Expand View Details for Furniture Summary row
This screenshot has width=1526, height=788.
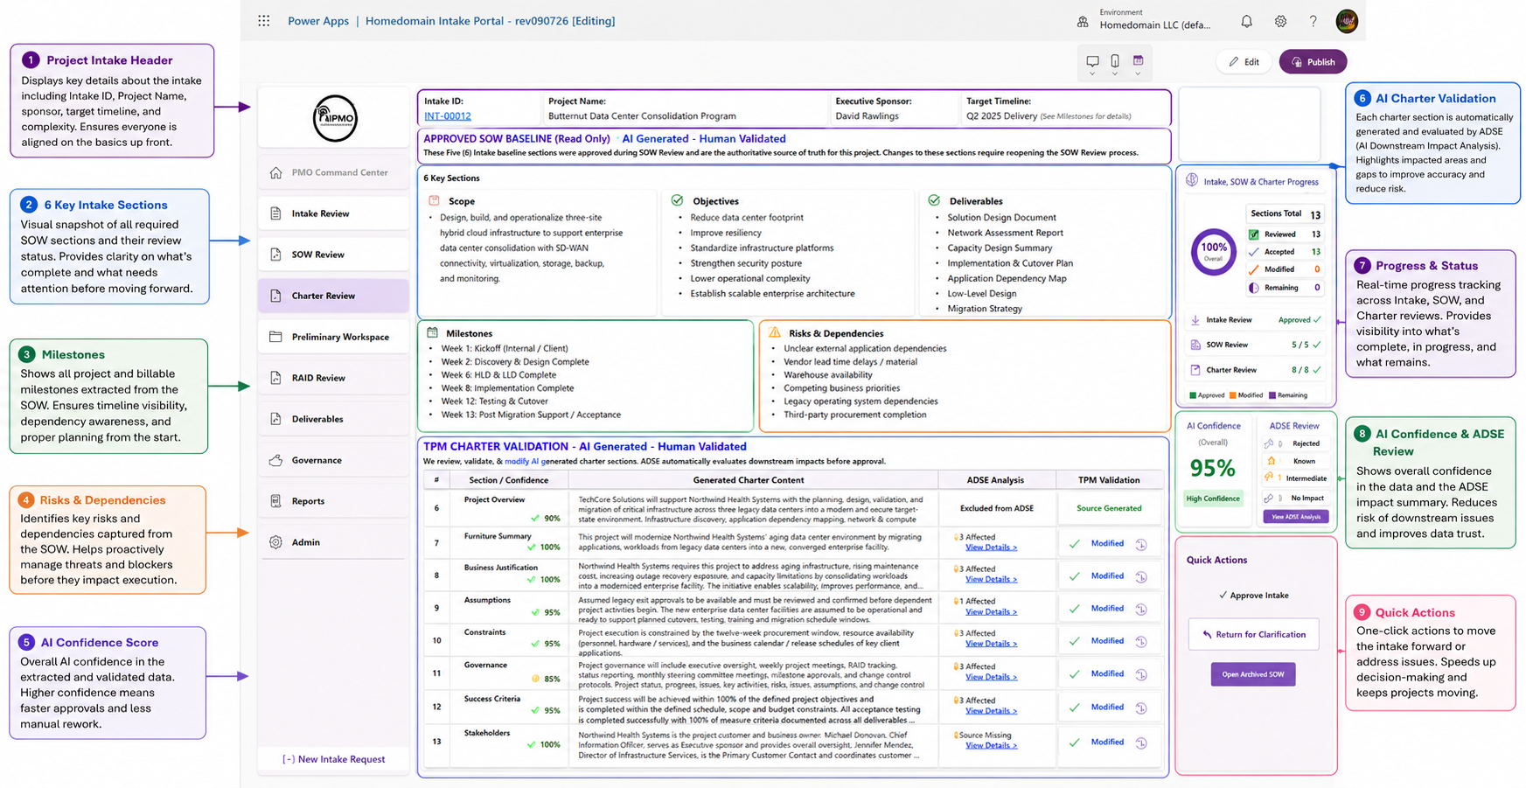991,547
